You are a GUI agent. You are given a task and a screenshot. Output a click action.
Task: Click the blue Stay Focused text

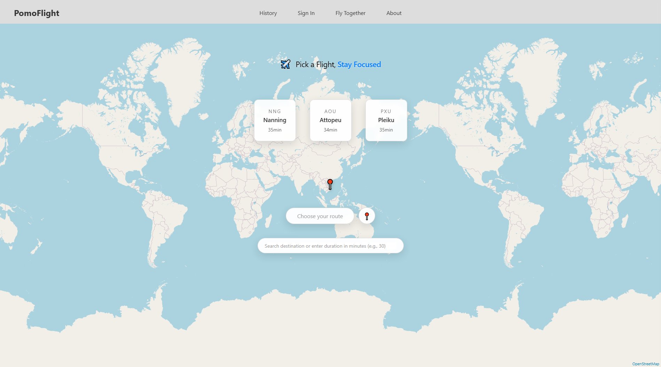[359, 64]
